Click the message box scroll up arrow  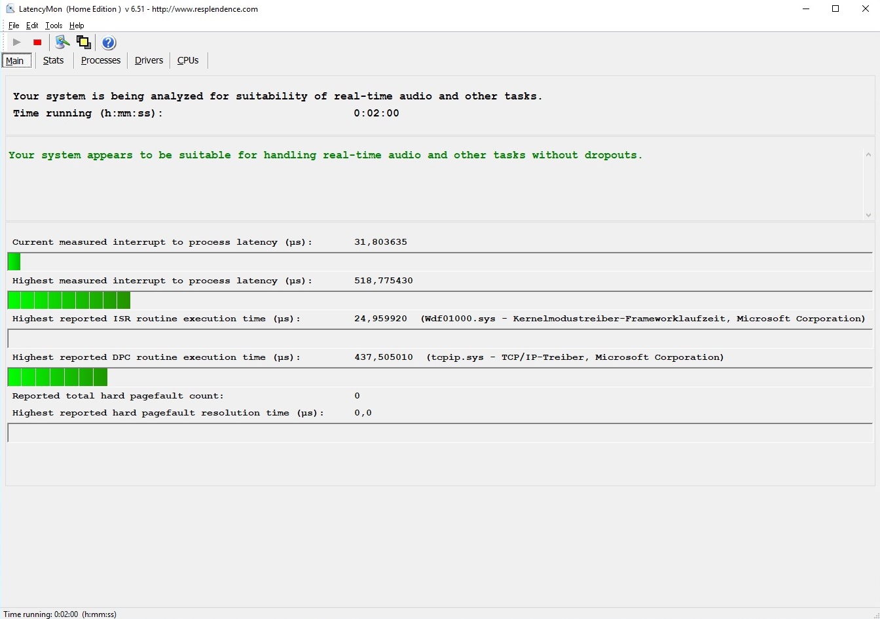coord(868,155)
